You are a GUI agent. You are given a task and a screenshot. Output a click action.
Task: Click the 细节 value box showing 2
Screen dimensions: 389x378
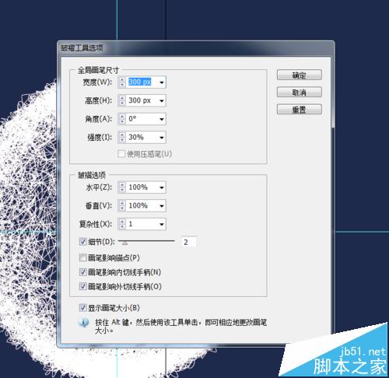point(188,242)
